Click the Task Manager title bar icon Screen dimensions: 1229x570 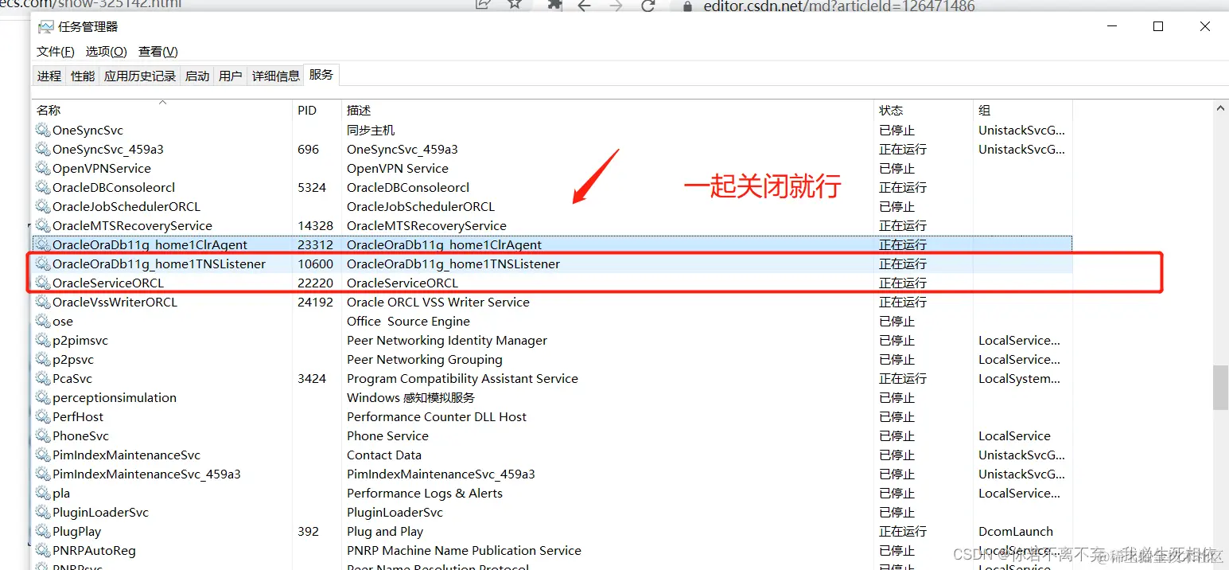click(46, 26)
